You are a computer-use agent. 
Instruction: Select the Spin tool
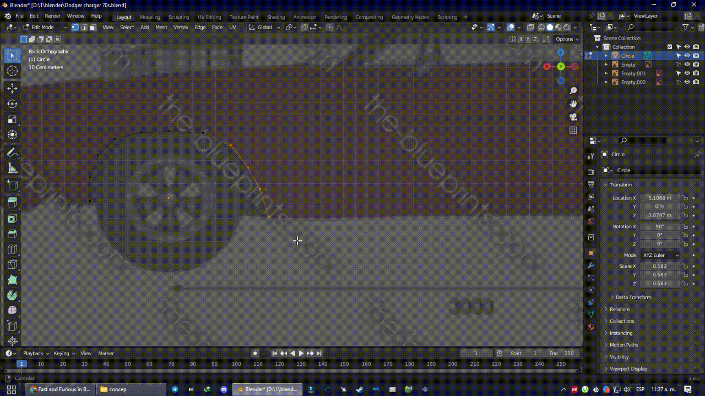(x=12, y=295)
